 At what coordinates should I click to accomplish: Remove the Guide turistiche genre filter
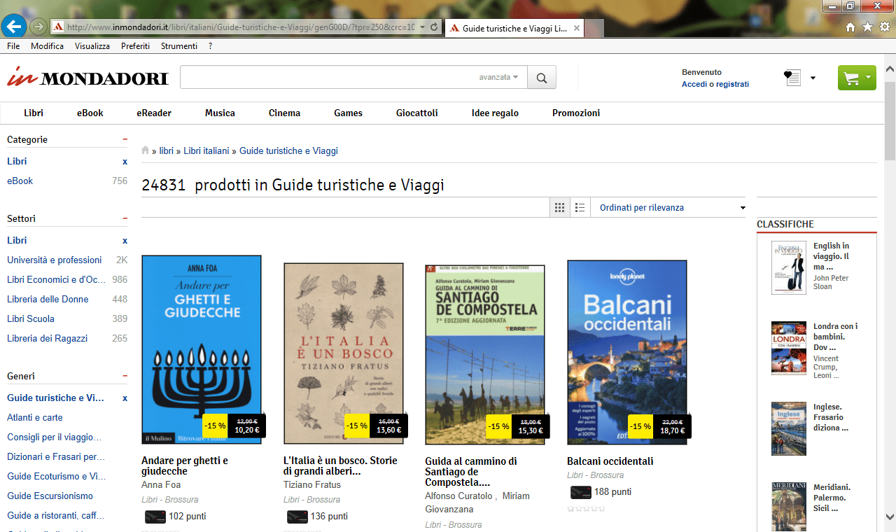click(125, 398)
